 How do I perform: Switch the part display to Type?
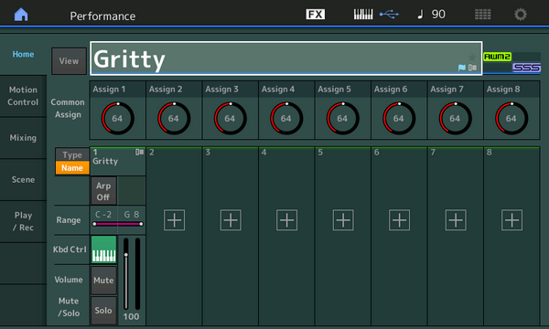click(x=72, y=154)
